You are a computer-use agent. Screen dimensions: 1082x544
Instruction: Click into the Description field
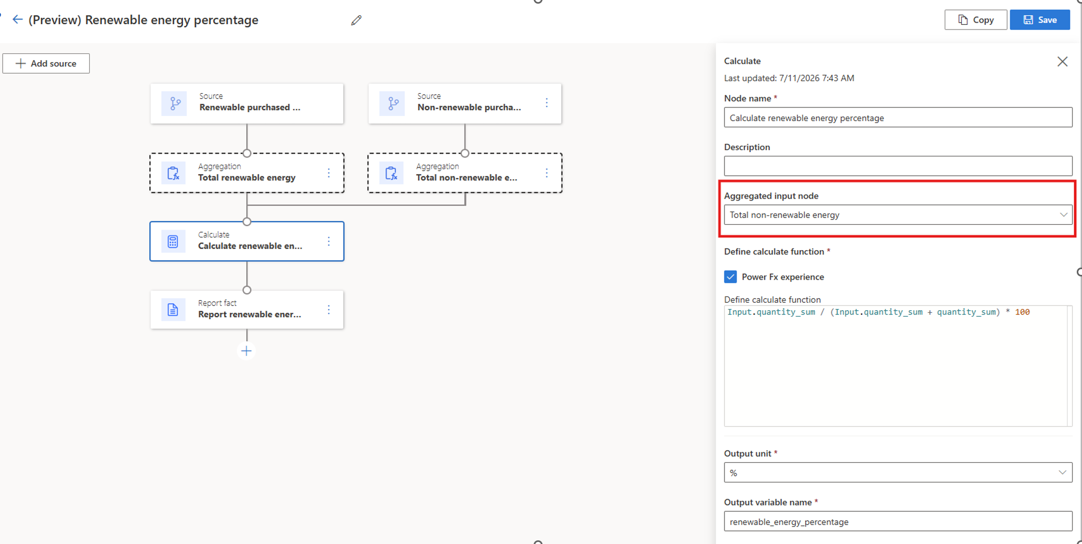click(x=898, y=166)
